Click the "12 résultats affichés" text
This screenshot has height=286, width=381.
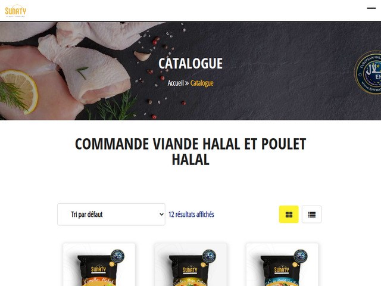(x=191, y=214)
